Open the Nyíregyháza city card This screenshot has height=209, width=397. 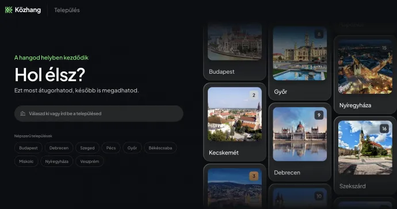[365, 75]
